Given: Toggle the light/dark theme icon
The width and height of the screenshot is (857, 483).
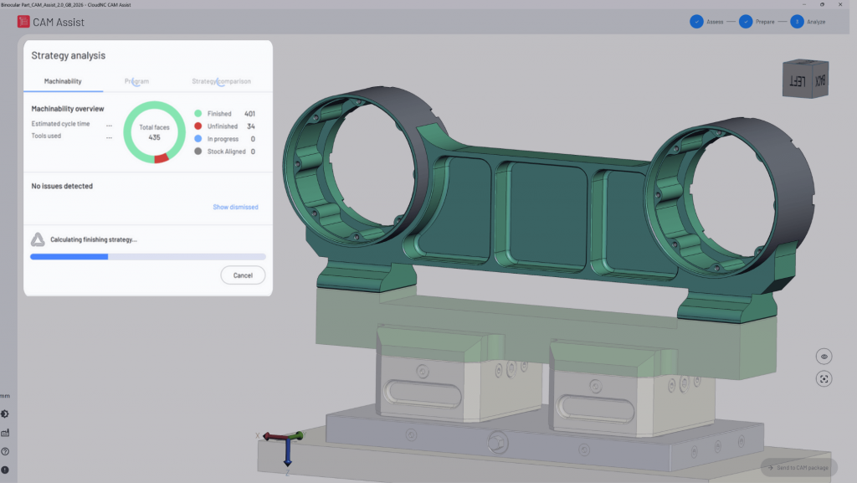Looking at the screenshot, I should [x=6, y=414].
